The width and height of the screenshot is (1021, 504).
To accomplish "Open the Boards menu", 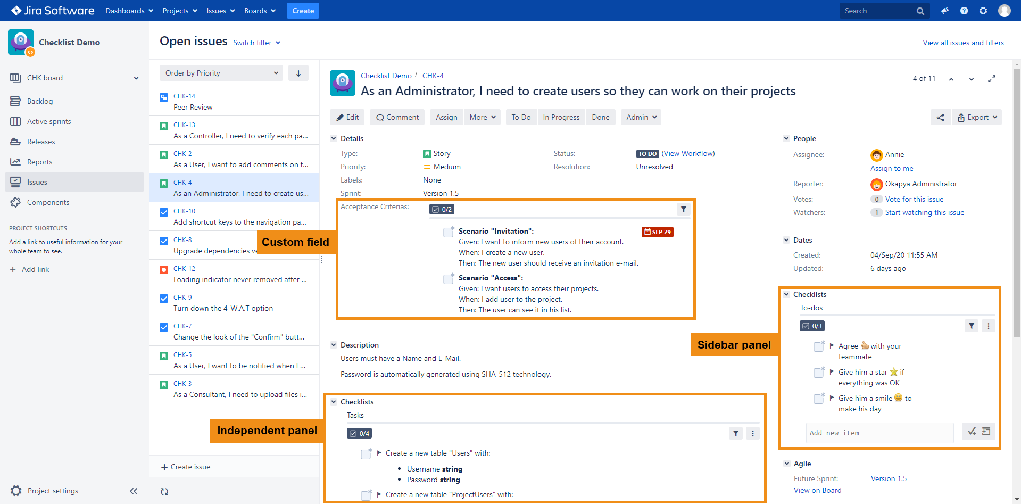I will point(259,11).
